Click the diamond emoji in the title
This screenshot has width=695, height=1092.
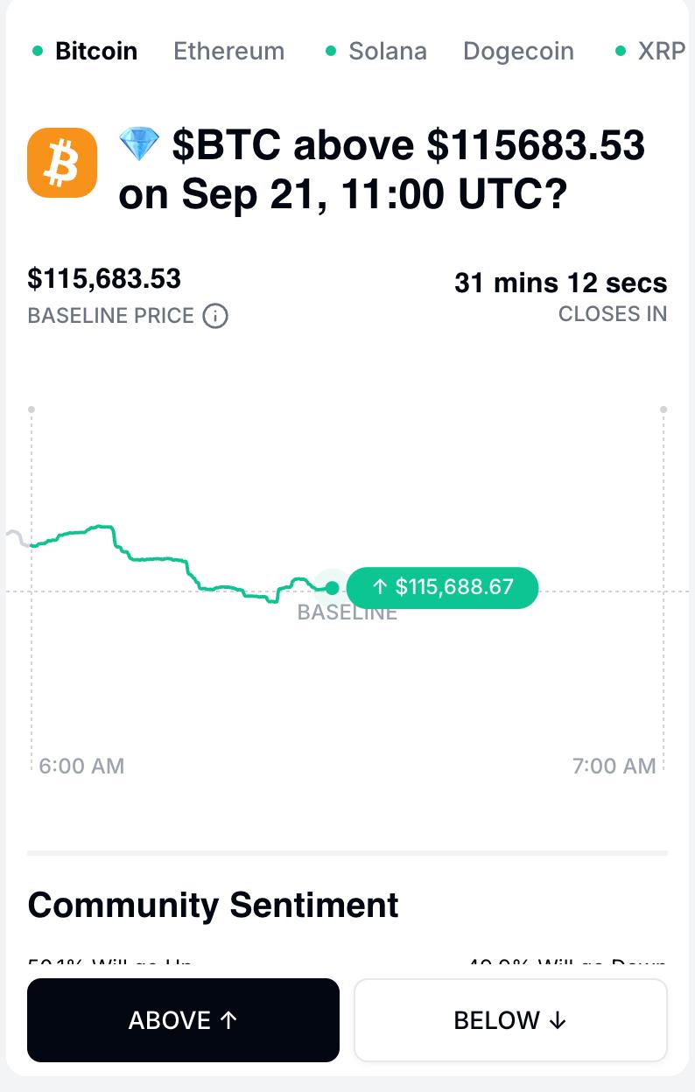coord(139,145)
